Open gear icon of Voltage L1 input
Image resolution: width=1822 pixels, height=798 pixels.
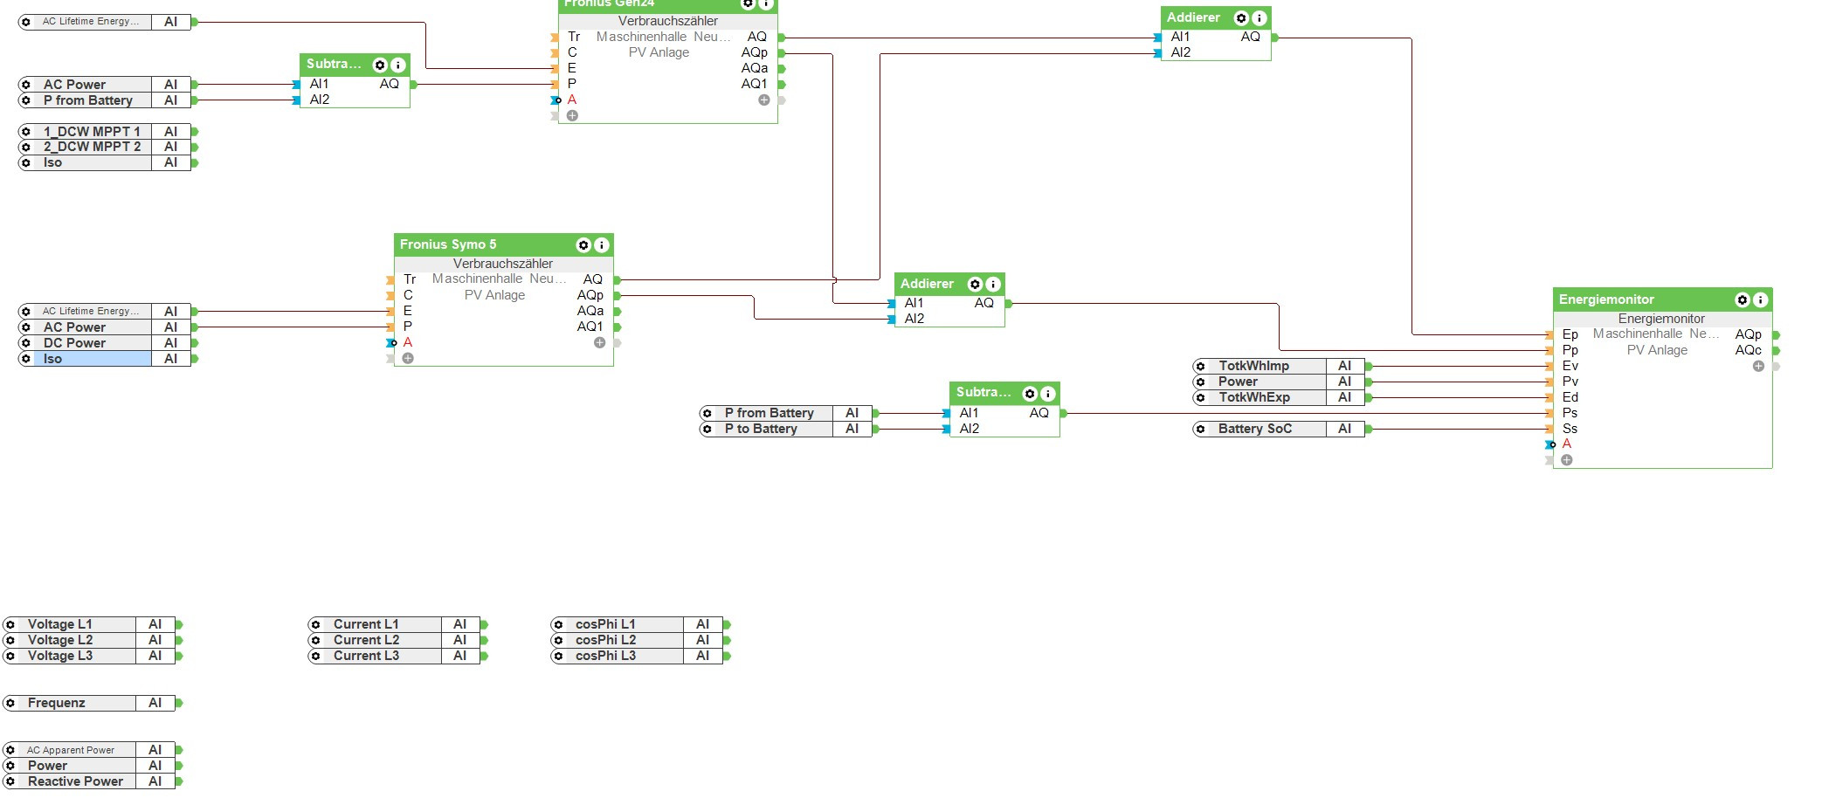(x=10, y=625)
